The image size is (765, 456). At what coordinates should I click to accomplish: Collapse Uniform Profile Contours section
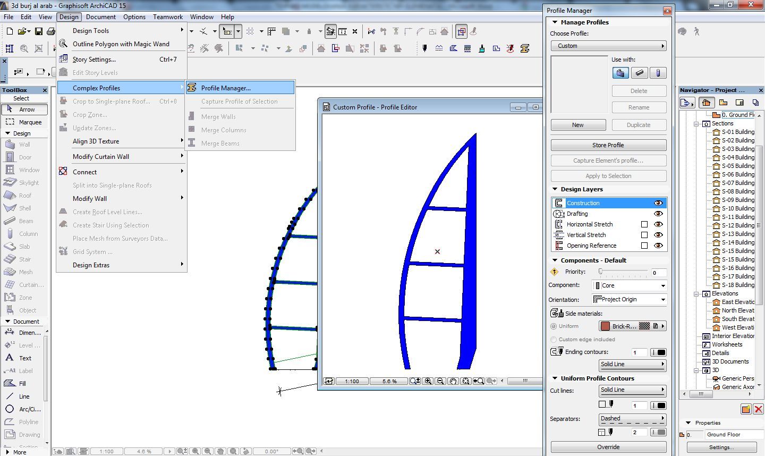pyautogui.click(x=555, y=378)
